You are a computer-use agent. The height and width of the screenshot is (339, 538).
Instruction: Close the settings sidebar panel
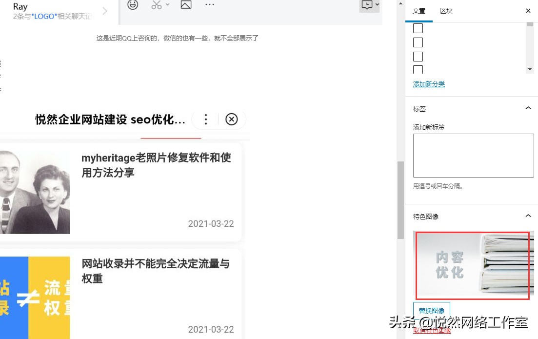coord(528,11)
